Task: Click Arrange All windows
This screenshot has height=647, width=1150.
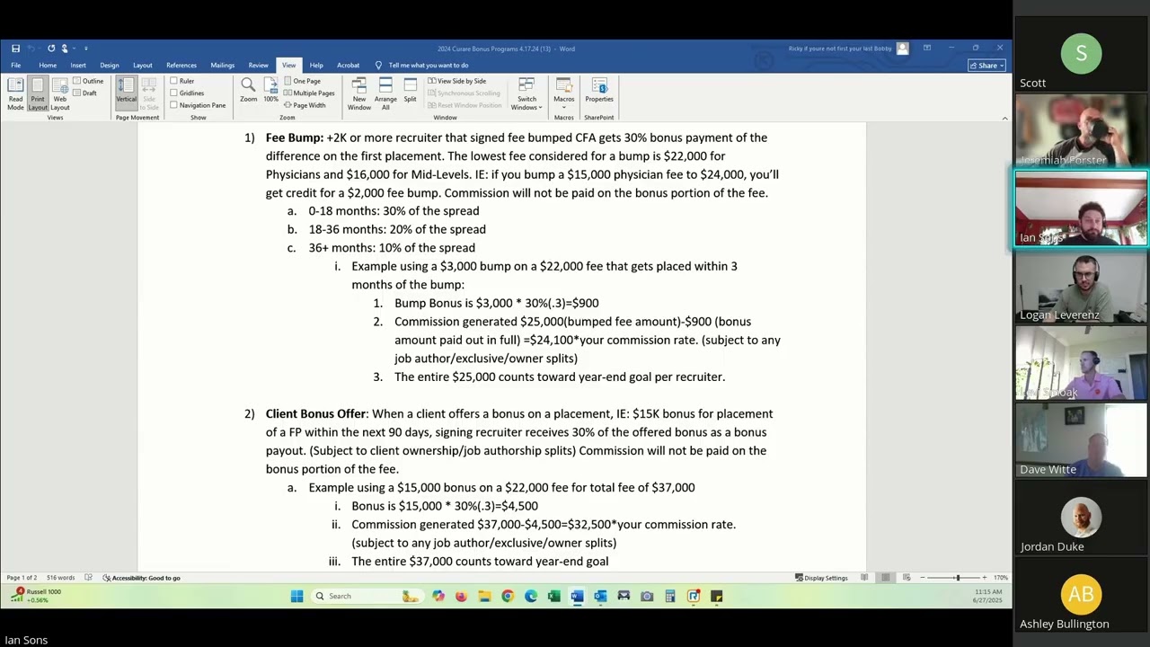Action: point(385,94)
